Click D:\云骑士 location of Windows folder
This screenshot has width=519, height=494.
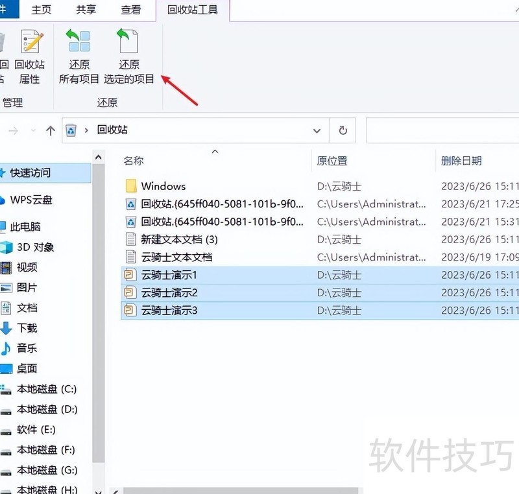pyautogui.click(x=339, y=186)
